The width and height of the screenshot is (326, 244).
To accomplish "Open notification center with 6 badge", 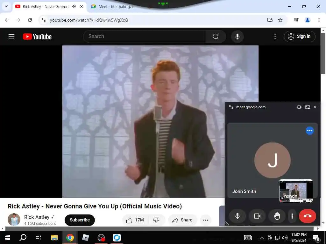I will [x=316, y=238].
